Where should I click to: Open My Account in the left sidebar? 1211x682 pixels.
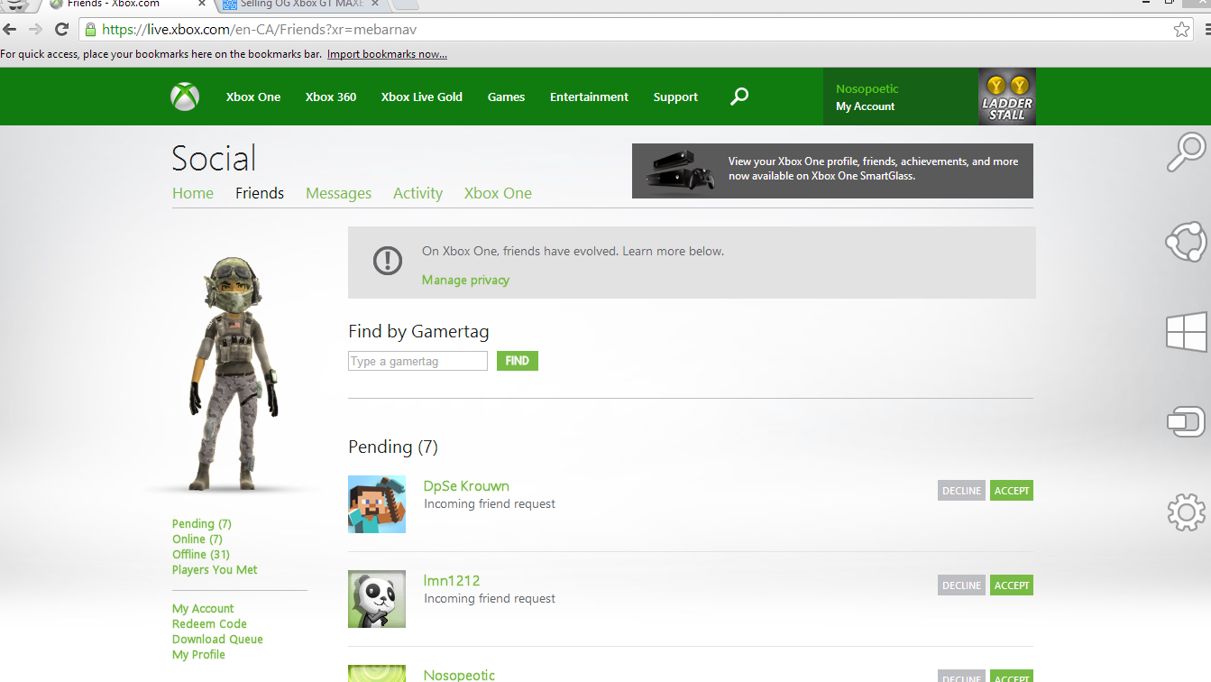203,608
